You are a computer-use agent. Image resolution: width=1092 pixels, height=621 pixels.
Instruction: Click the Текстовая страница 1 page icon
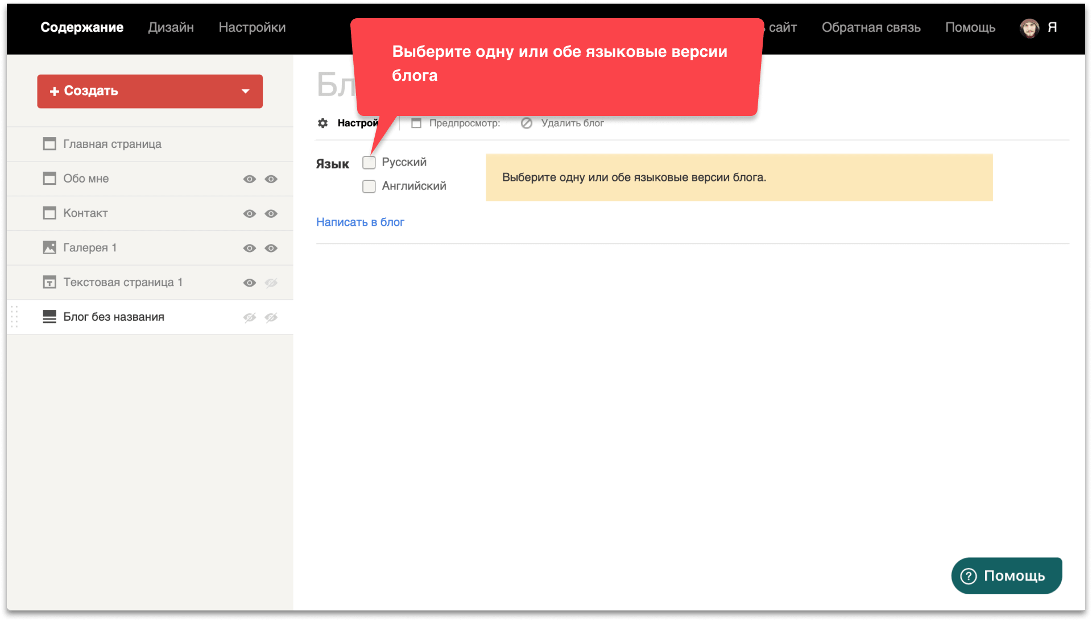pyautogui.click(x=49, y=283)
